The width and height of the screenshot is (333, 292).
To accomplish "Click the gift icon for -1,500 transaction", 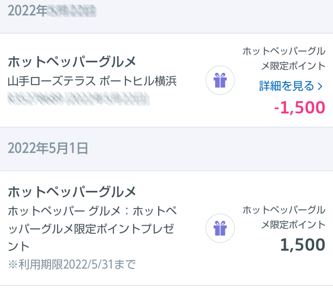I will coord(220,80).
